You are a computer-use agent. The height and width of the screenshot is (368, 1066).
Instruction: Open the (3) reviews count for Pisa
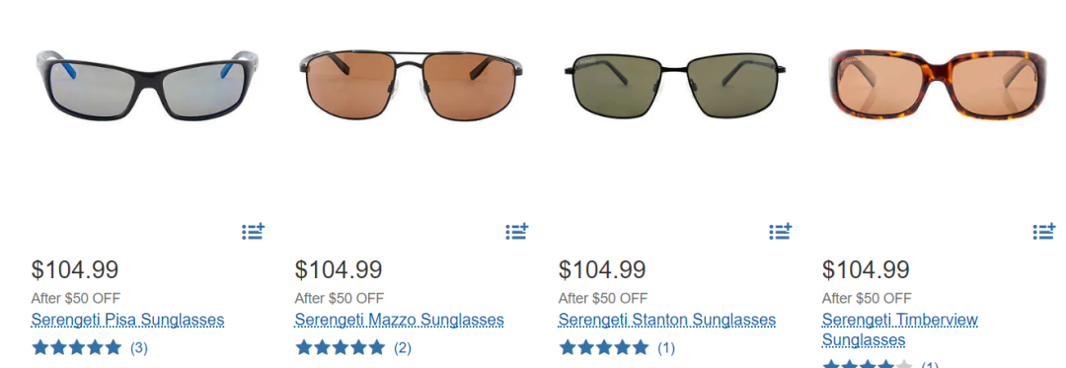(x=139, y=349)
